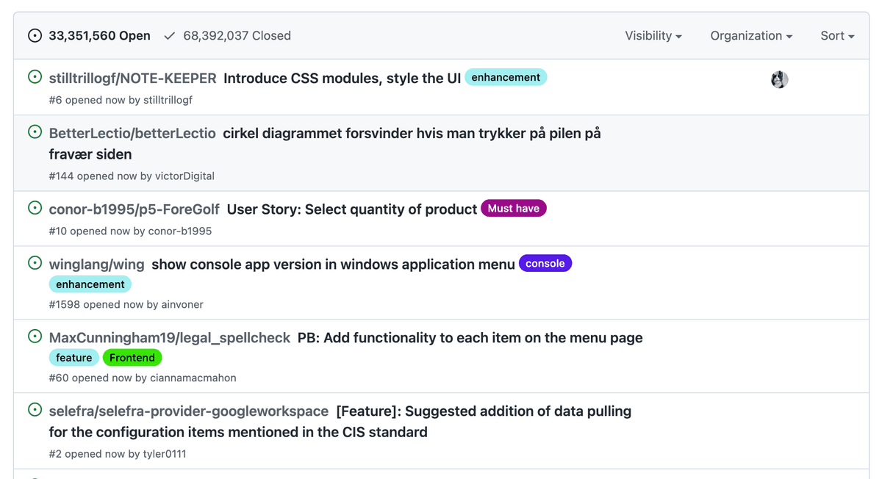Click open issue icon beside NOTE-KEEPER issue
The height and width of the screenshot is (479, 882).
[35, 76]
